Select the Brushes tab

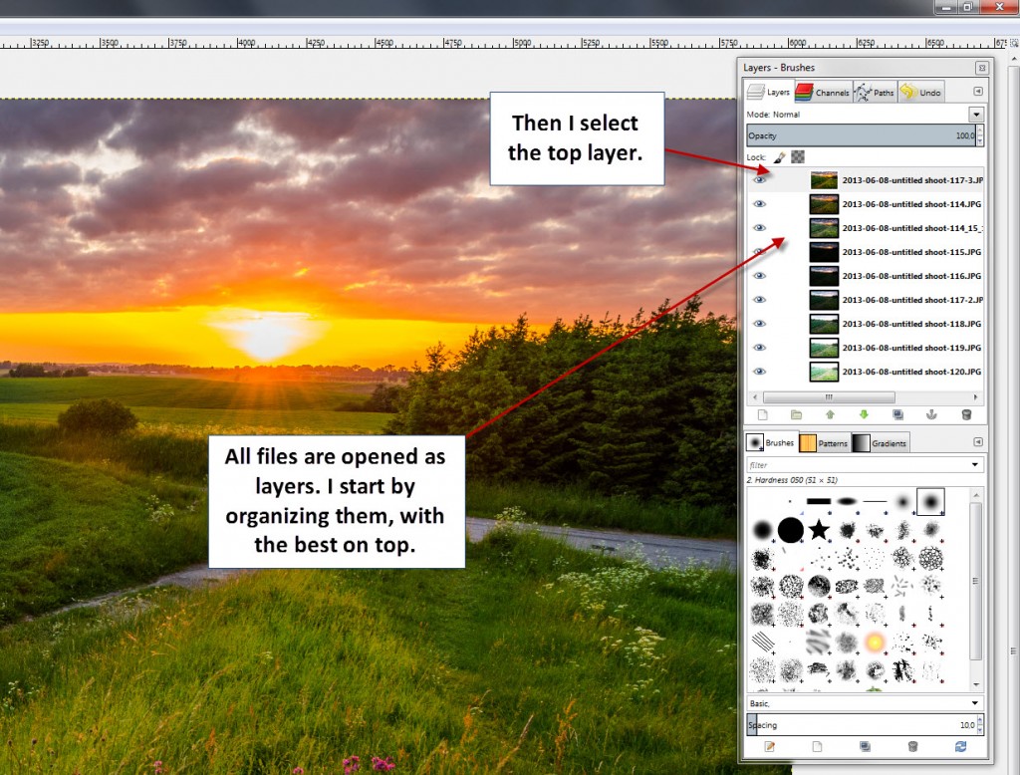[x=771, y=442]
